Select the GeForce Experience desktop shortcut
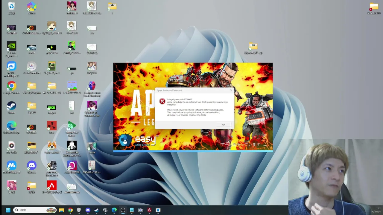 (x=11, y=49)
